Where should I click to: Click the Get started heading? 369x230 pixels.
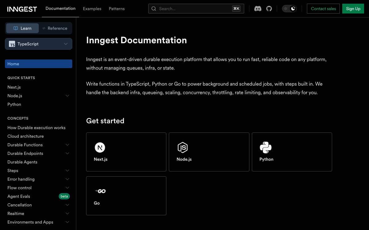coord(105,121)
